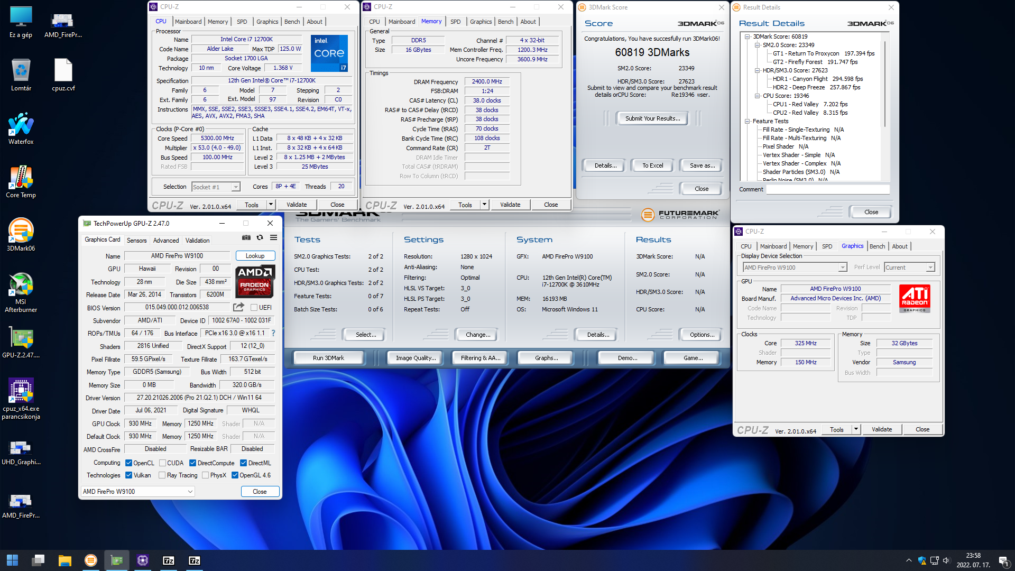1015x571 pixels.
Task: Open Display Device Selection dropdown
Action: 795,268
